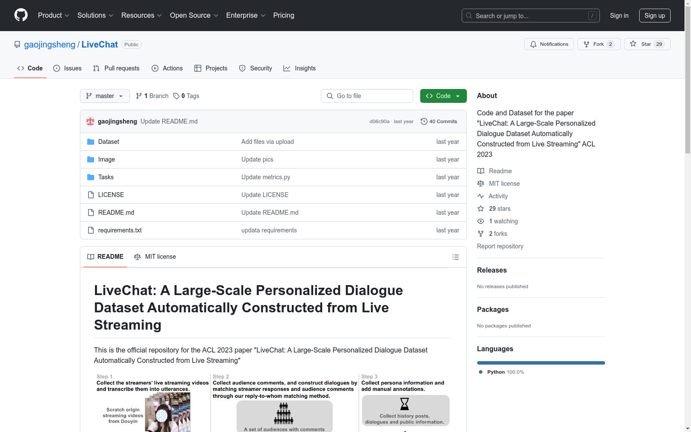Click the eye icon beside 1 watching
The width and height of the screenshot is (691, 432).
coord(481,221)
